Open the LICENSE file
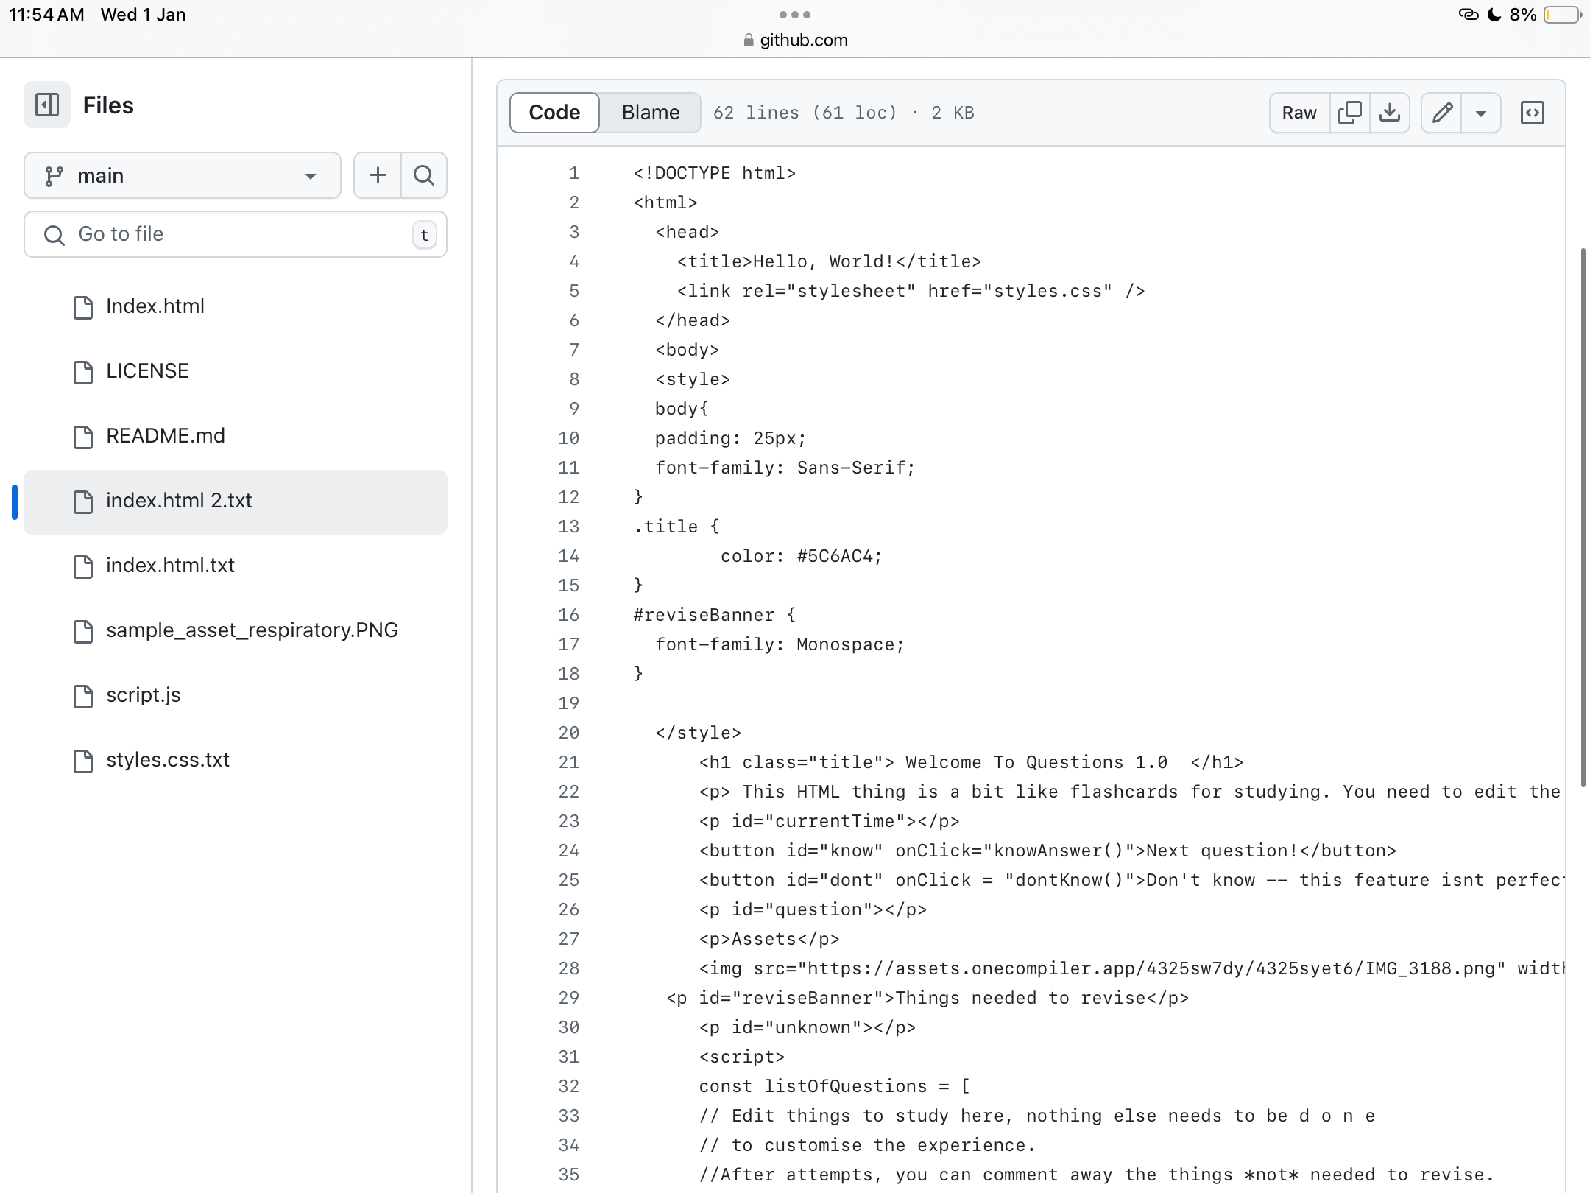The height and width of the screenshot is (1193, 1590). click(236, 371)
